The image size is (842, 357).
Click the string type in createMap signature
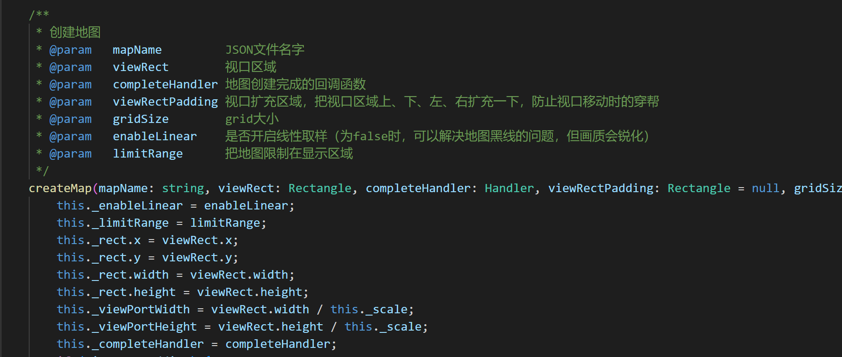[183, 188]
